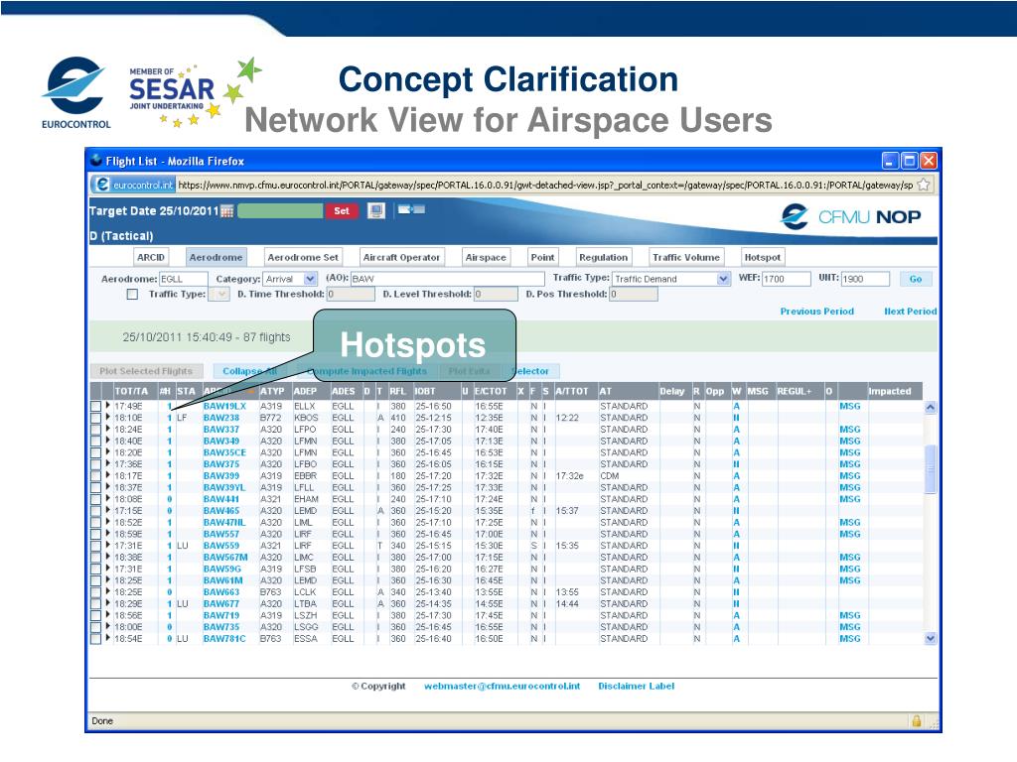The image size is (1017, 762).
Task: Click the padlock icon in the status bar
Action: click(x=917, y=720)
